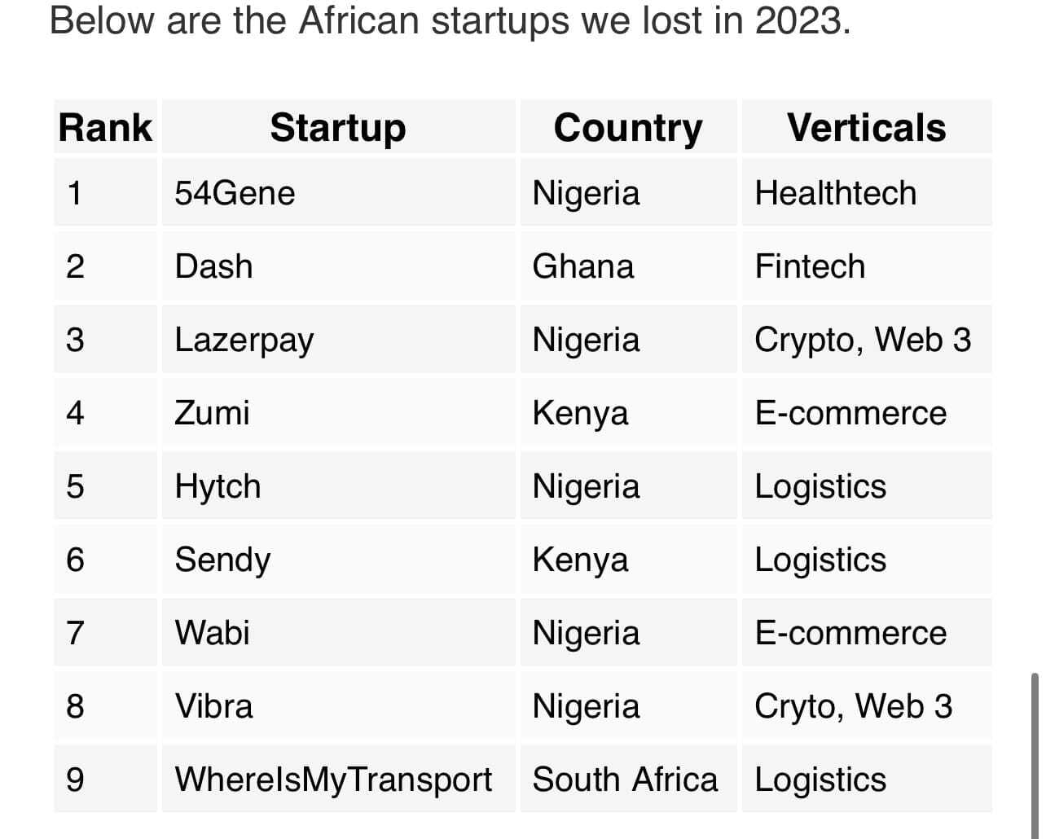Select the 54Gene startup cell

point(338,193)
